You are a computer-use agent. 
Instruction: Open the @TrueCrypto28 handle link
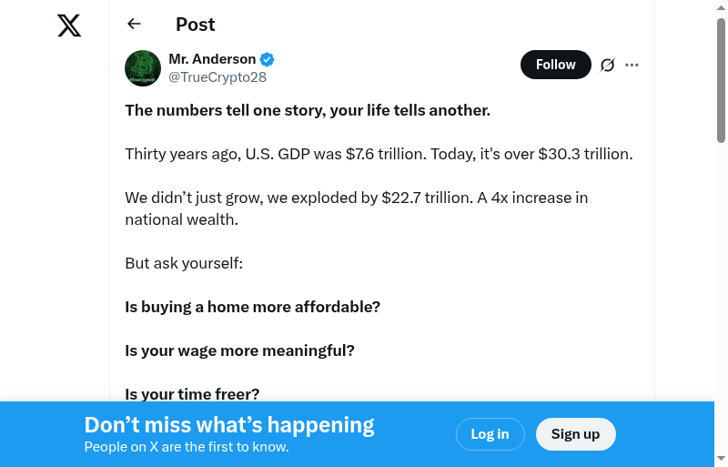click(217, 77)
